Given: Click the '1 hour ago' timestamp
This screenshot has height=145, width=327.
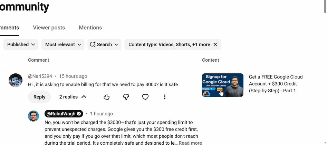Looking at the screenshot, I should click(102, 114).
